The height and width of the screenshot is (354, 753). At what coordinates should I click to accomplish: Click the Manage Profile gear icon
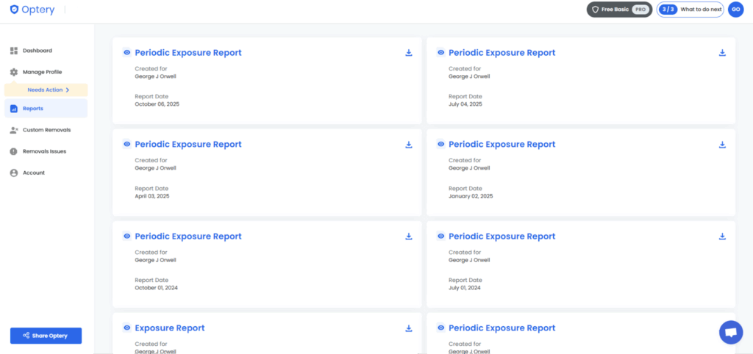click(14, 72)
